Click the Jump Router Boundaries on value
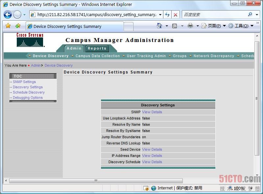Screen dimensions: 263x194 coord(144,137)
